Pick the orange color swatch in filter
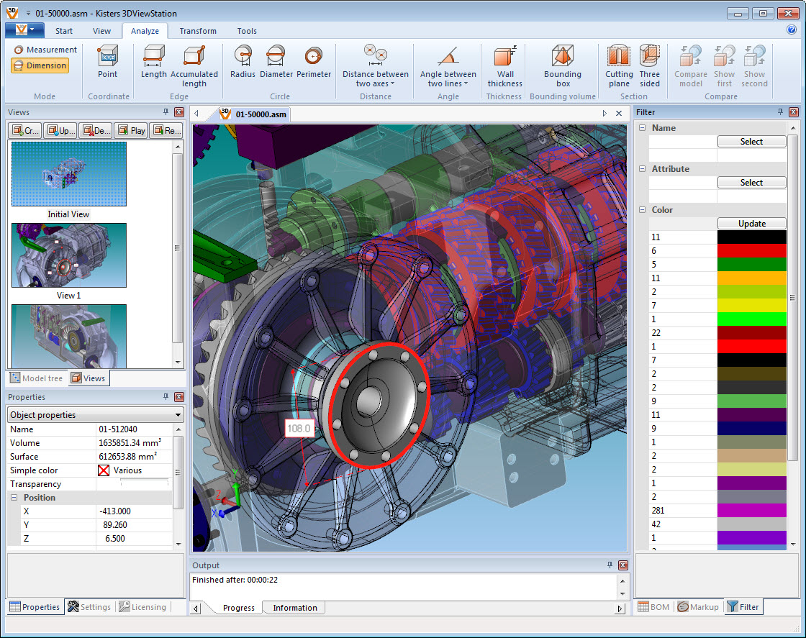Viewport: 806px width, 638px height. coord(751,278)
